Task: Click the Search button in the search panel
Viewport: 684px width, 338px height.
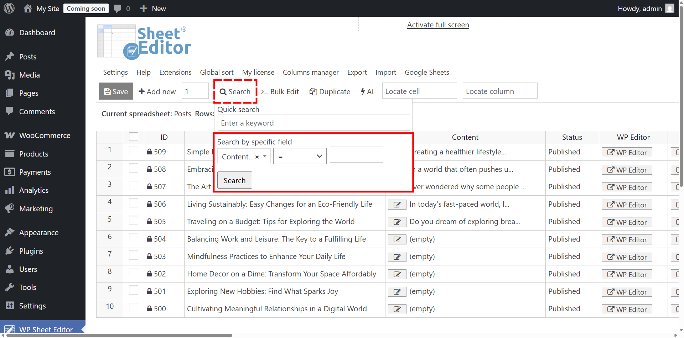Action: [235, 180]
